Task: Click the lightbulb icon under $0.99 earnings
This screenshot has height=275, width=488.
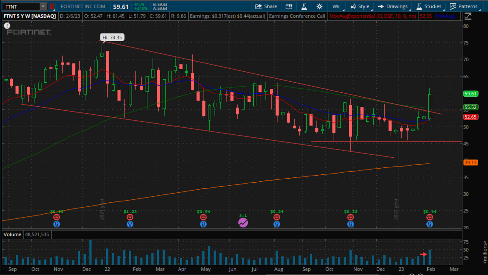Action: pos(57,224)
